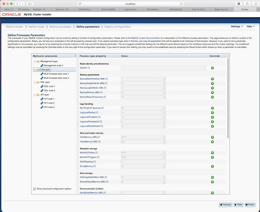260x212 pixels.
Task: Click override plus icon for MemReportFrequency
Action: tap(212, 108)
